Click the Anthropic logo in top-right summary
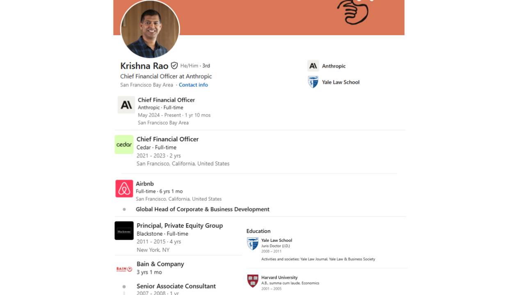 tap(313, 66)
